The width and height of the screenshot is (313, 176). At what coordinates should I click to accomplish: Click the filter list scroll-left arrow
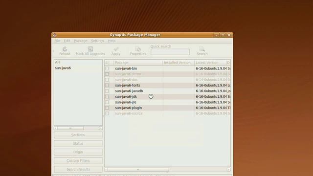click(x=56, y=128)
